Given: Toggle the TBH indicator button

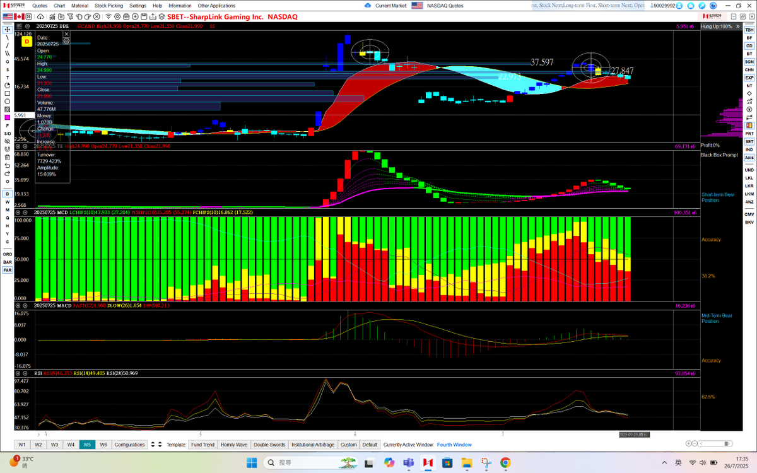Looking at the screenshot, I should pyautogui.click(x=749, y=30).
